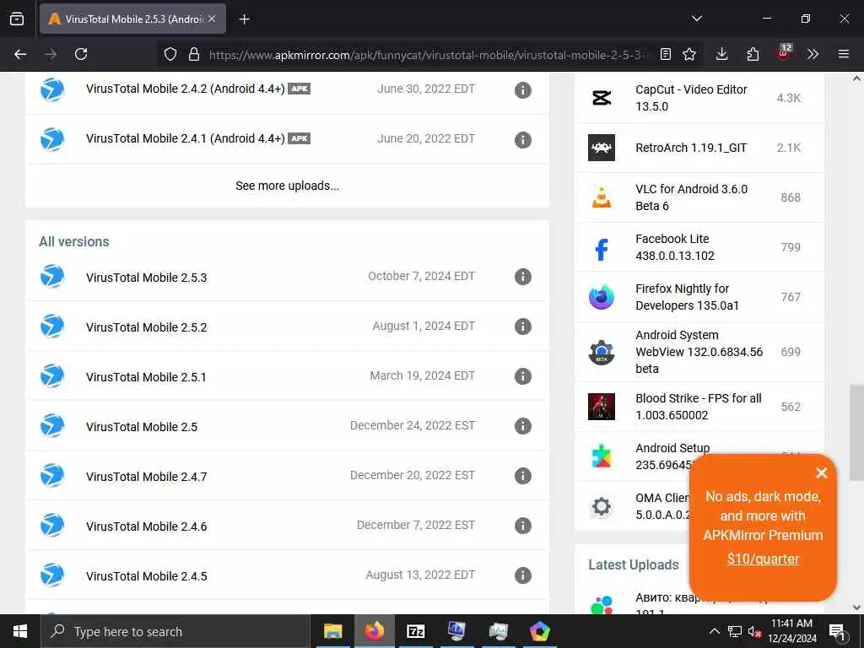Open the extensions puzzle icon
This screenshot has height=648, width=864.
(x=753, y=54)
